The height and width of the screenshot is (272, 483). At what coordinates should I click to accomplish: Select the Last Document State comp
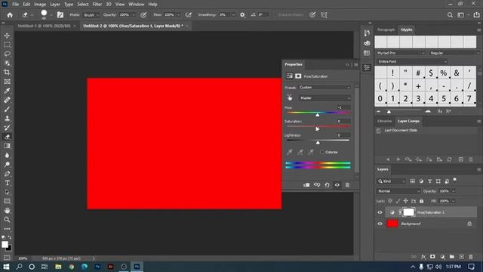click(x=401, y=130)
